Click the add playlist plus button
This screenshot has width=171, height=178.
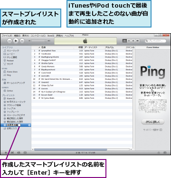pos(6,153)
